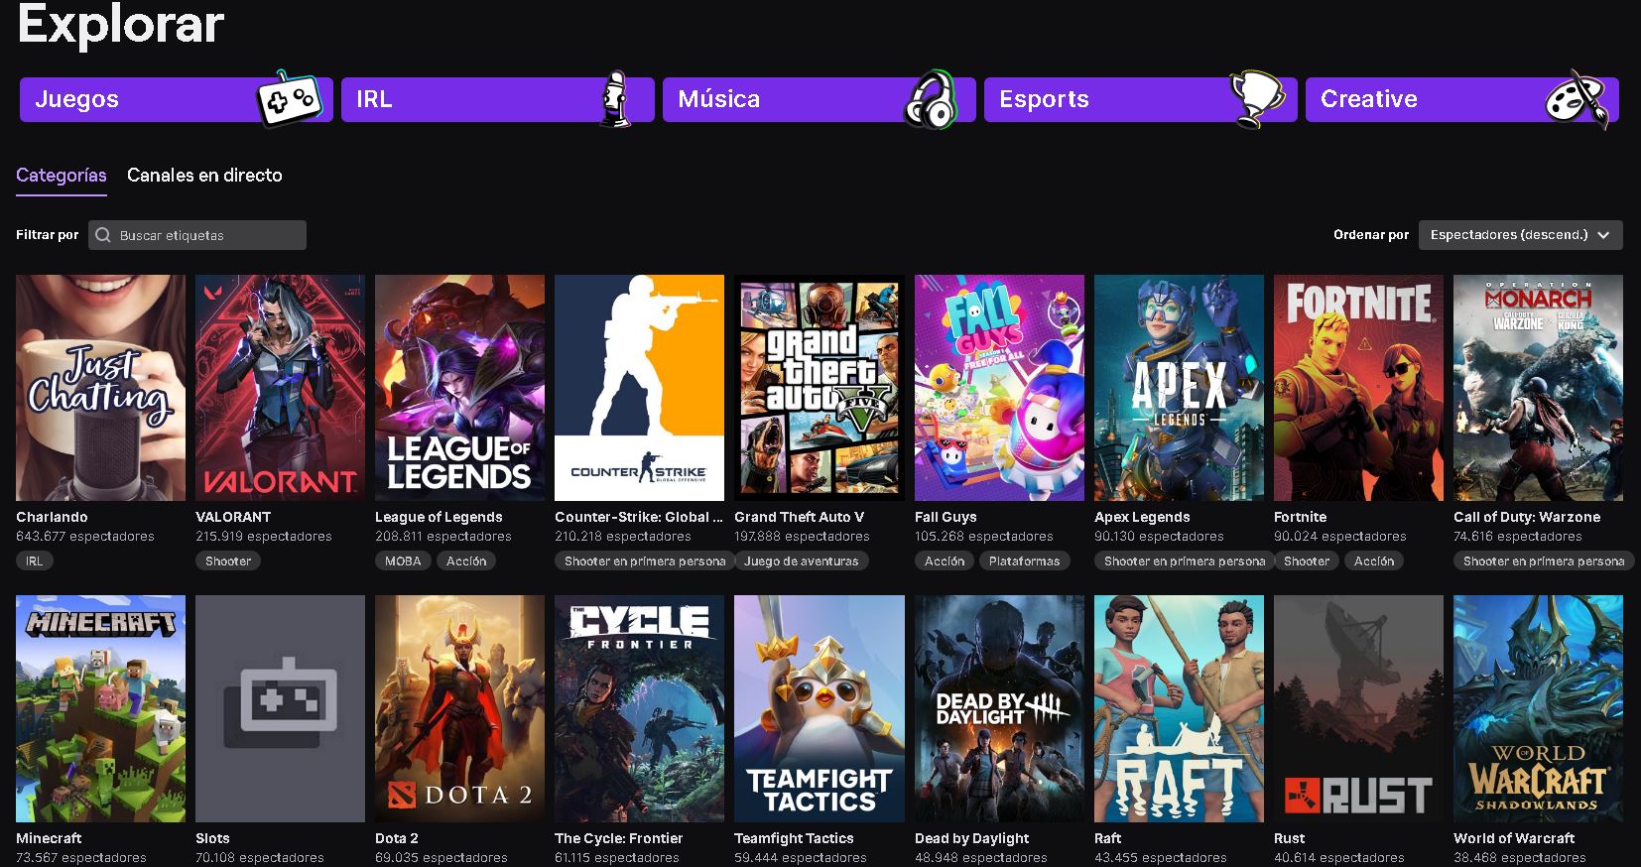The height and width of the screenshot is (867, 1641).
Task: Open the Raft cover art
Action: point(1179,708)
